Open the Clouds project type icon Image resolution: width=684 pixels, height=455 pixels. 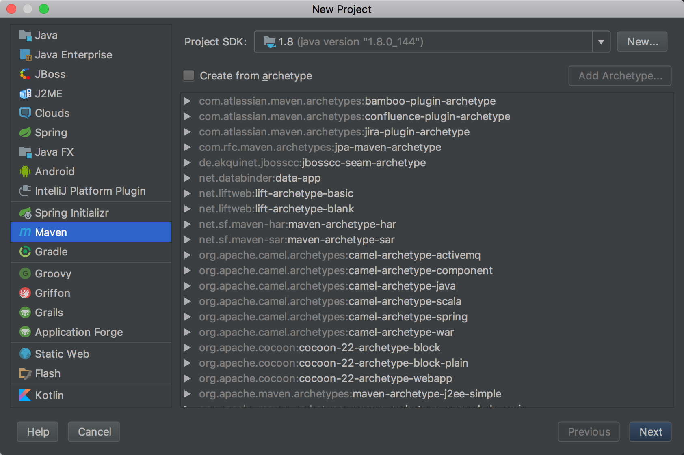[25, 113]
